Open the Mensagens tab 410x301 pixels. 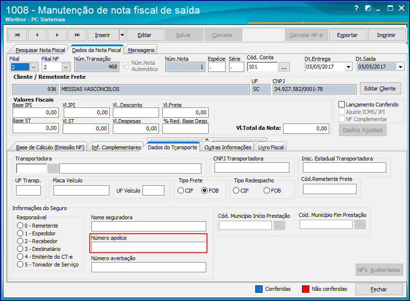point(141,50)
